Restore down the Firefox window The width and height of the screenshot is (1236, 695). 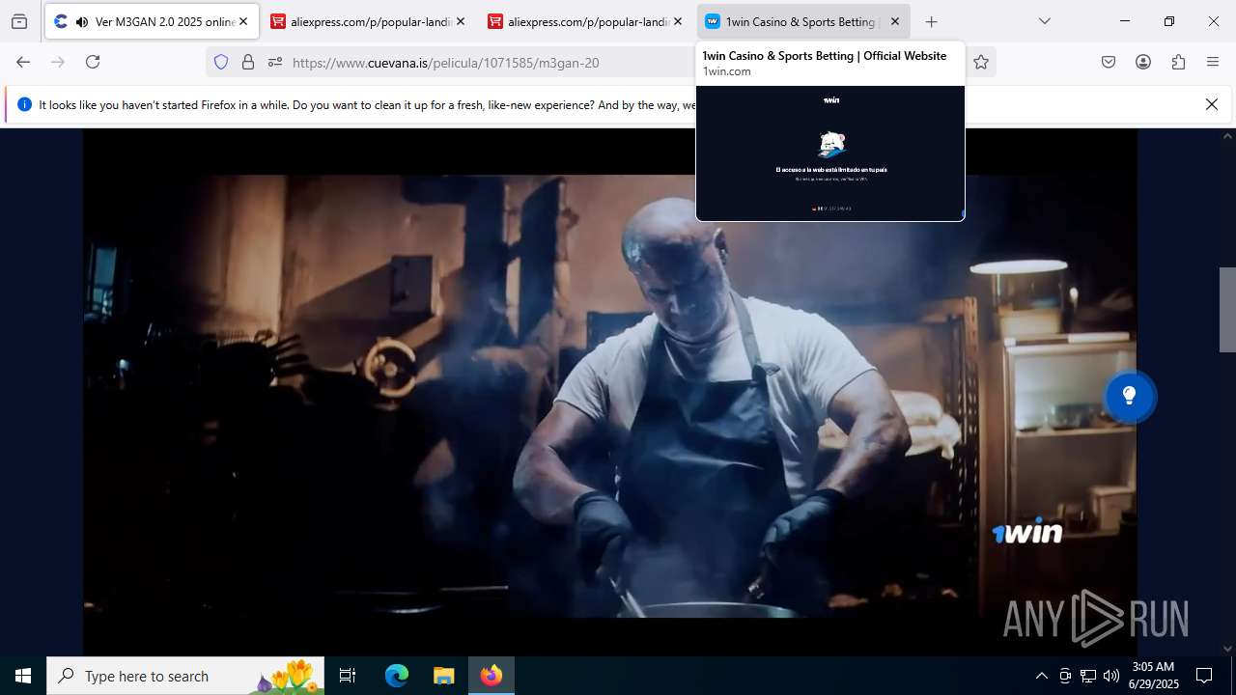pos(1169,21)
